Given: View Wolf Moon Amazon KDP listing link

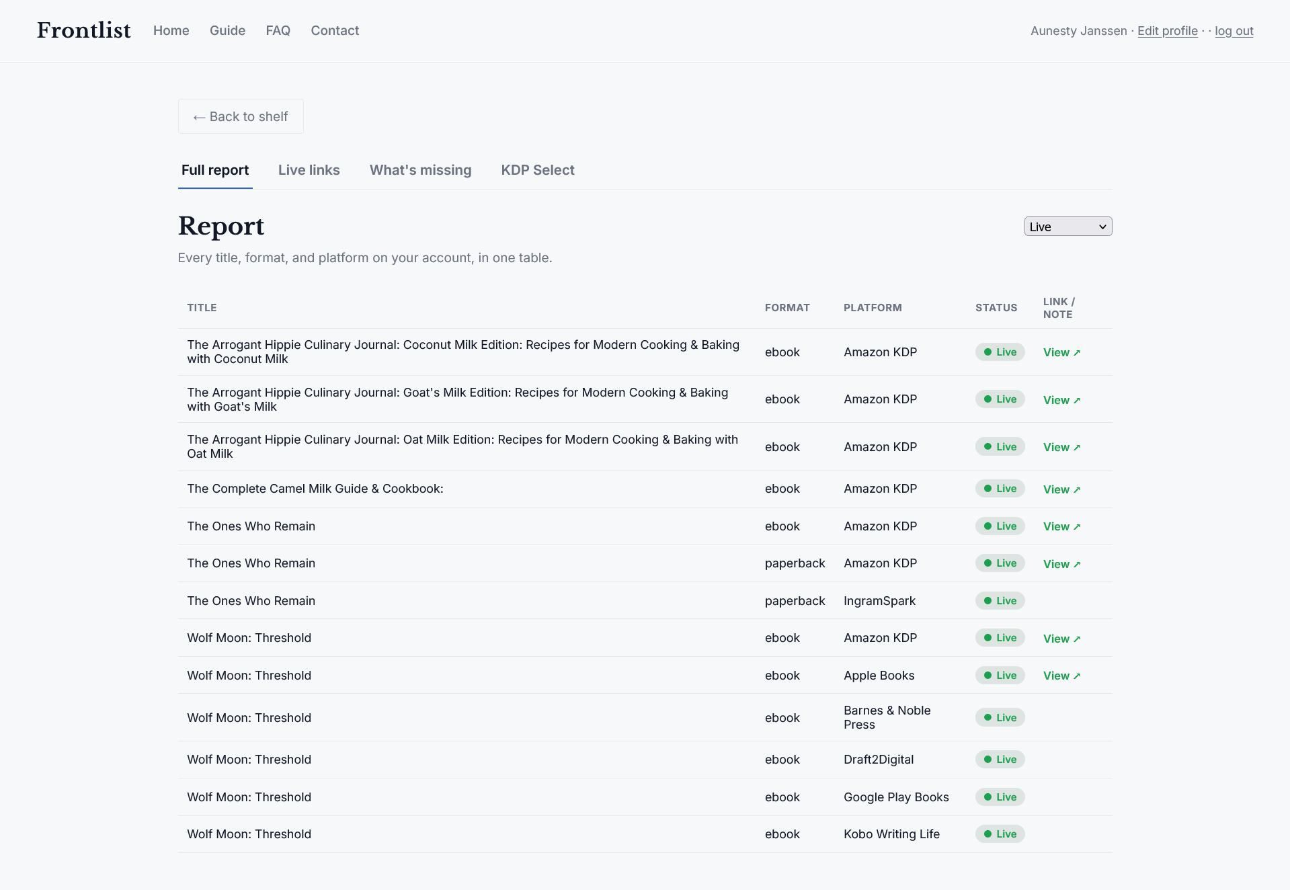Looking at the screenshot, I should 1061,639.
